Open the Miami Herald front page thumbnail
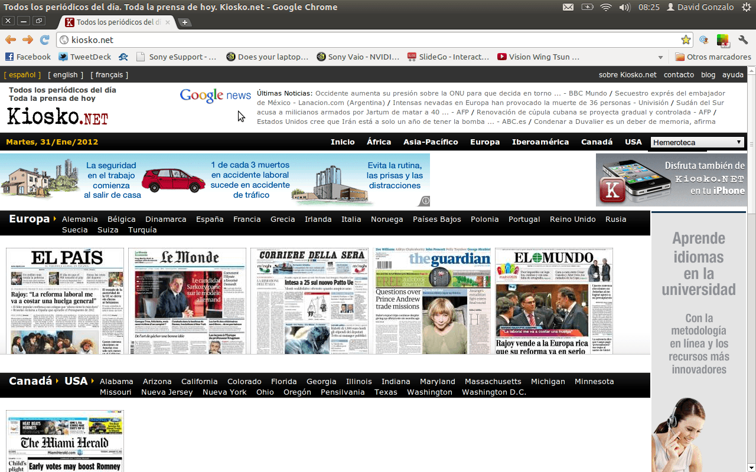Viewport: 756px width, 472px height. pos(65,441)
